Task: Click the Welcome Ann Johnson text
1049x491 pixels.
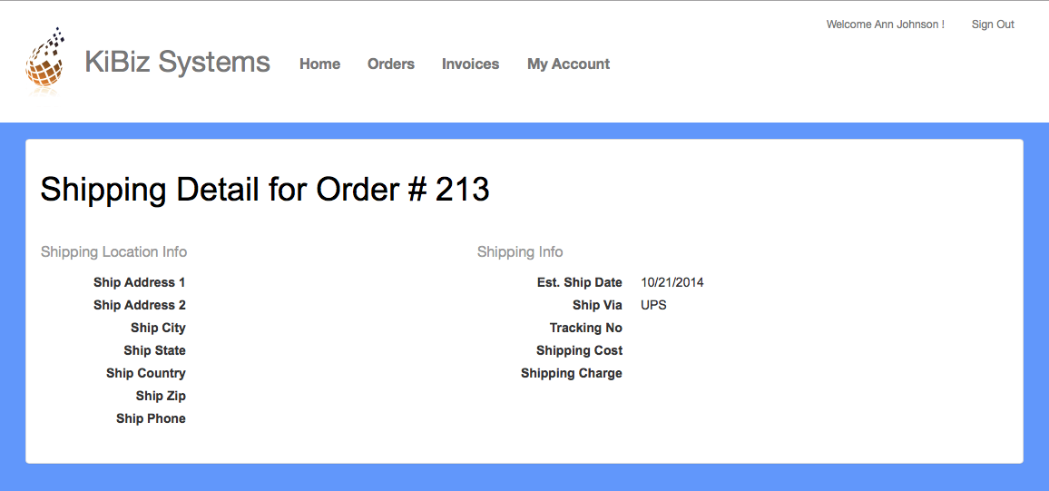Action: pos(885,25)
